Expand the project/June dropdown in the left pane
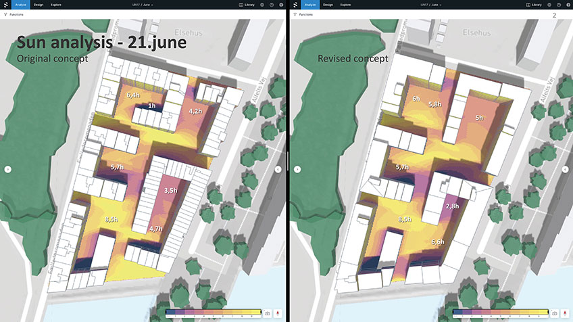This screenshot has width=573, height=322. 144,5
